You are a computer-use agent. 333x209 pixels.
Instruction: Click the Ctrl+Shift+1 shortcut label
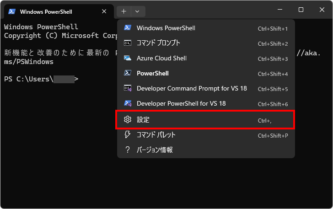(x=273, y=29)
